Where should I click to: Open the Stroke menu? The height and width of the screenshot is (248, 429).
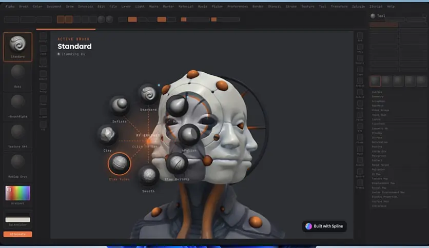[291, 6]
